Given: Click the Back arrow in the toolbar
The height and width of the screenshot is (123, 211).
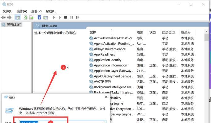Looking at the screenshot, I should [x=3, y=18].
